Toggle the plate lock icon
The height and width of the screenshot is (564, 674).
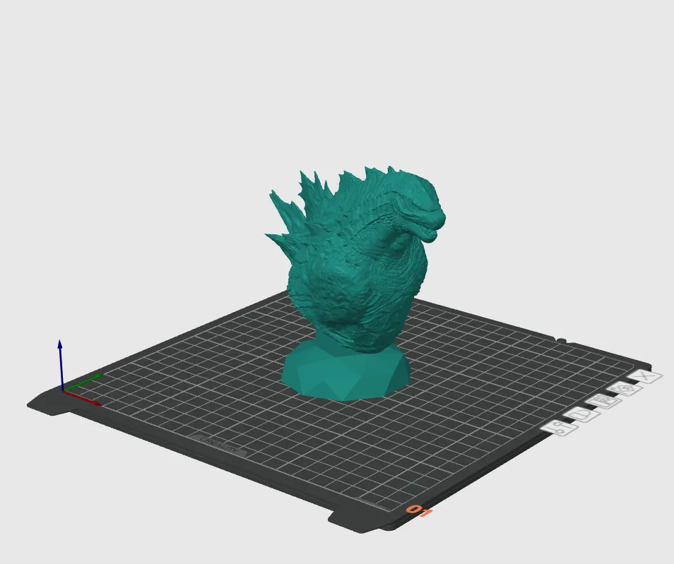tap(582, 414)
